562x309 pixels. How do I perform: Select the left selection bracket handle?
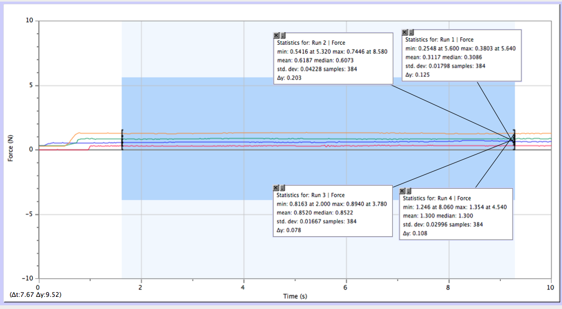[x=122, y=140]
